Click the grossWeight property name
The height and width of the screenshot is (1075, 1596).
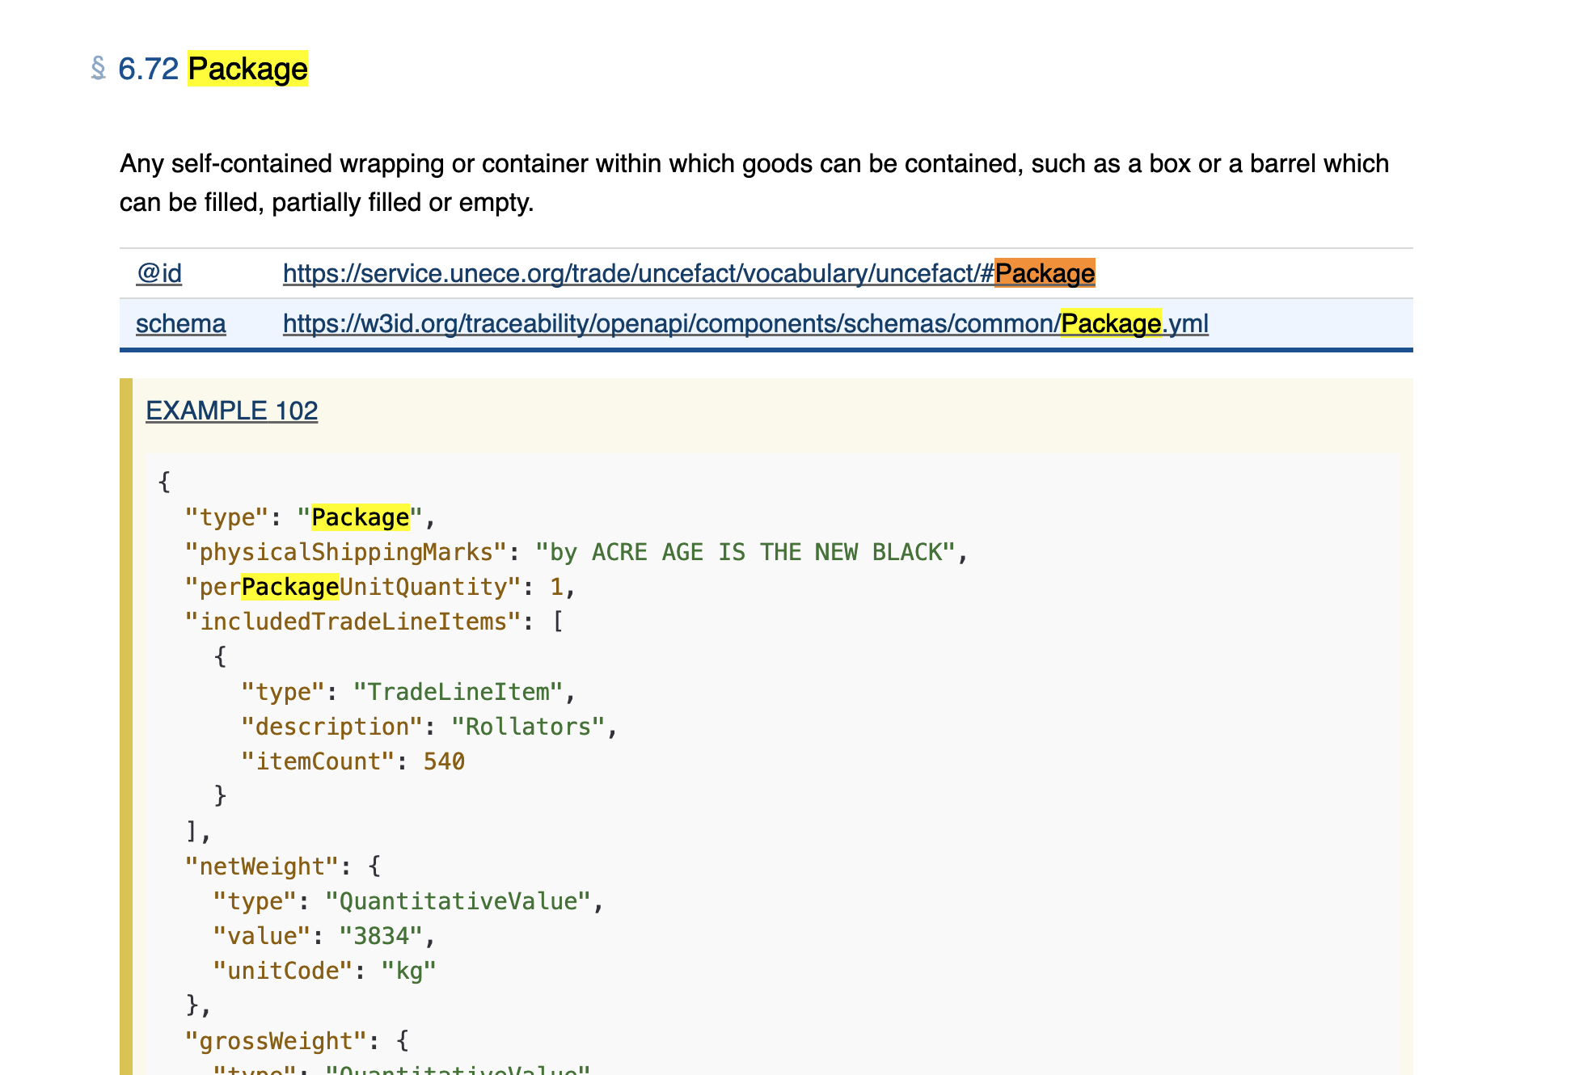point(272,1040)
